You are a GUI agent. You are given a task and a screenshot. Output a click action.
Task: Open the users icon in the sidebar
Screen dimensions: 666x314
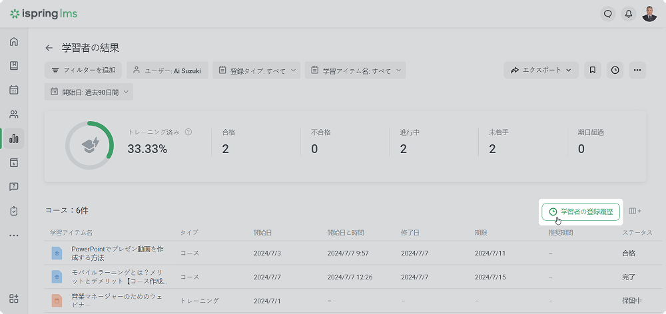tap(14, 114)
